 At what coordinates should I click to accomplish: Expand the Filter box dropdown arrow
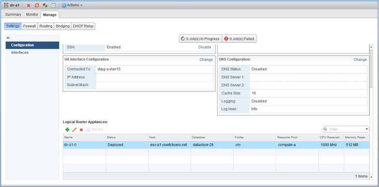coord(367,129)
